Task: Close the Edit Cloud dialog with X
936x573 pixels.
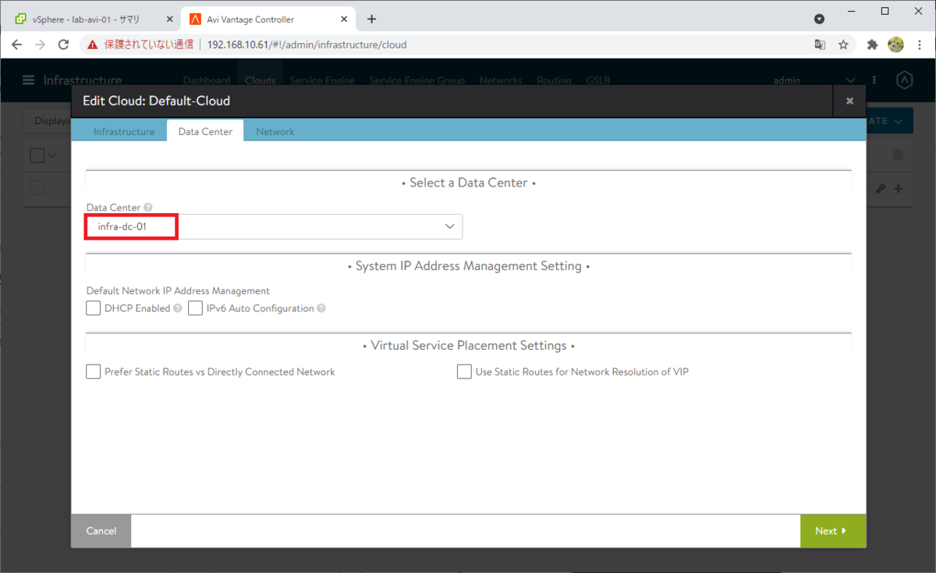Action: click(x=849, y=101)
